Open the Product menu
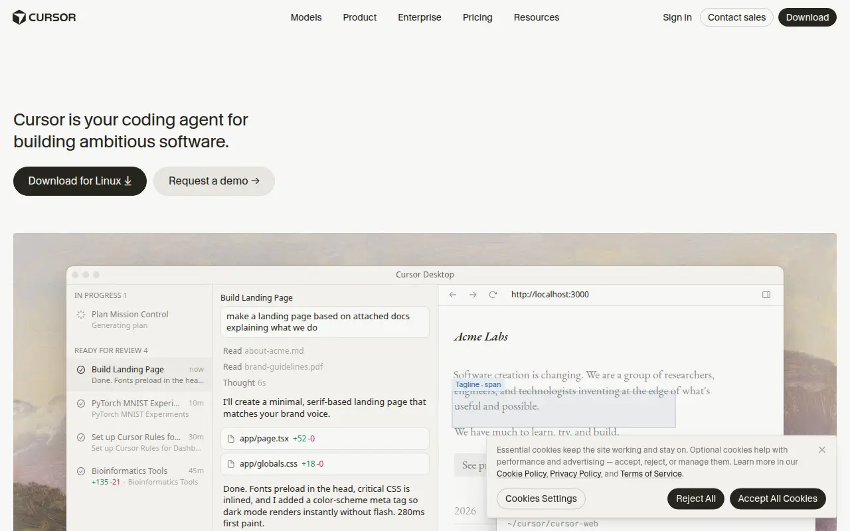 [360, 17]
